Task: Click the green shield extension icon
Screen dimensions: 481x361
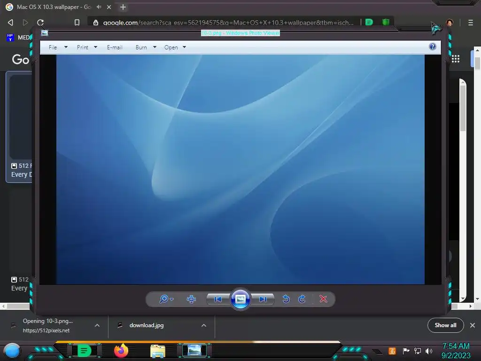Action: tap(386, 22)
